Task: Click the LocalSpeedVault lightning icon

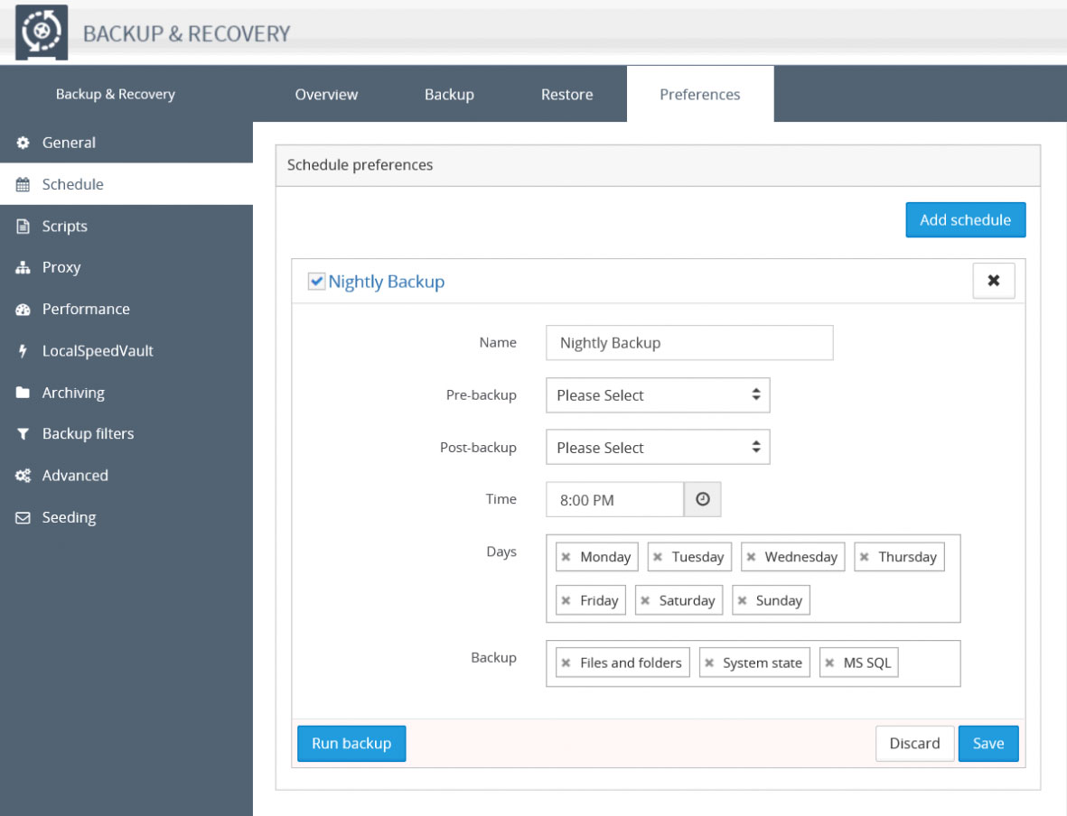Action: pyautogui.click(x=25, y=350)
